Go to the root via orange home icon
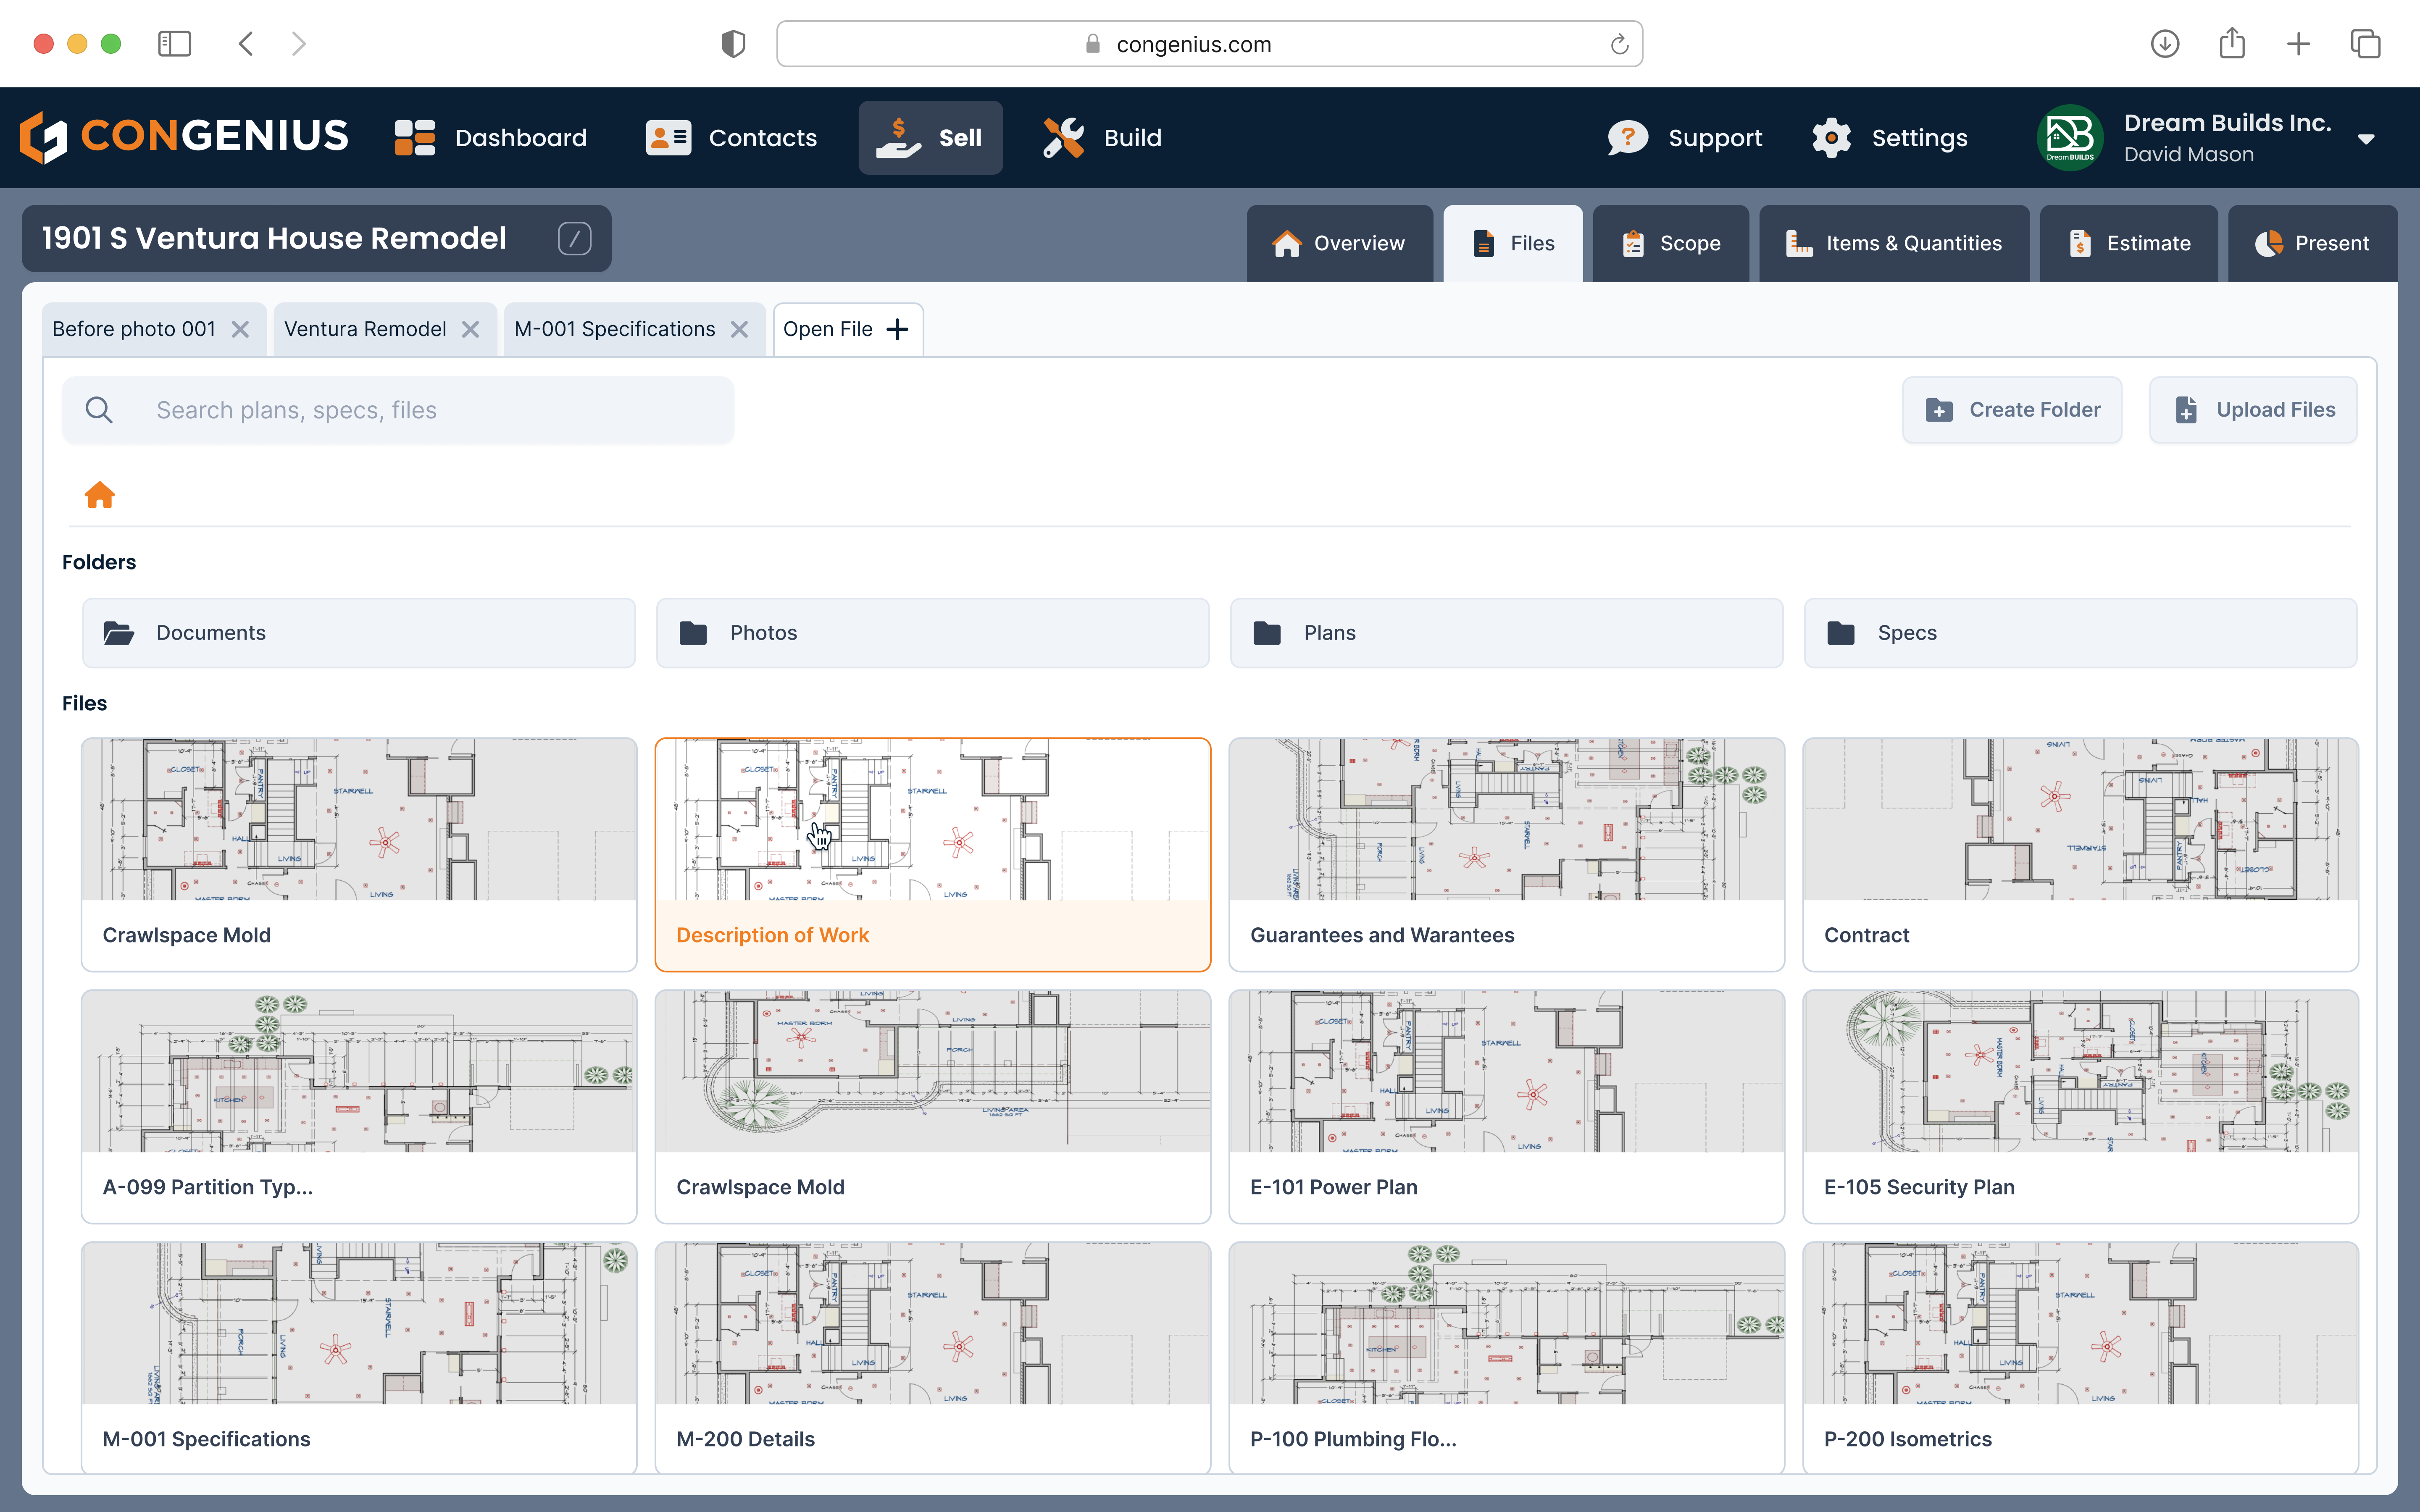2420x1512 pixels. (x=99, y=495)
